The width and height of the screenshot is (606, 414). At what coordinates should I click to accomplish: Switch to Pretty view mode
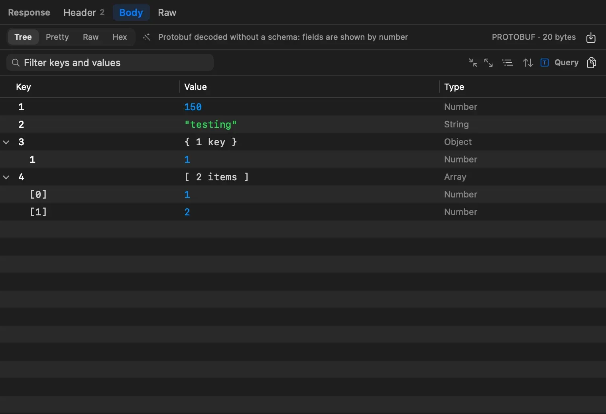(x=57, y=37)
